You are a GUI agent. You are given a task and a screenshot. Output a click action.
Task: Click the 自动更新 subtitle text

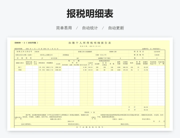116,28
